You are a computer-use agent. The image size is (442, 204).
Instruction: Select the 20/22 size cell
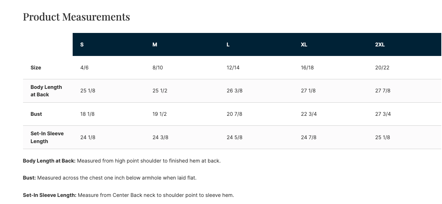click(x=382, y=68)
